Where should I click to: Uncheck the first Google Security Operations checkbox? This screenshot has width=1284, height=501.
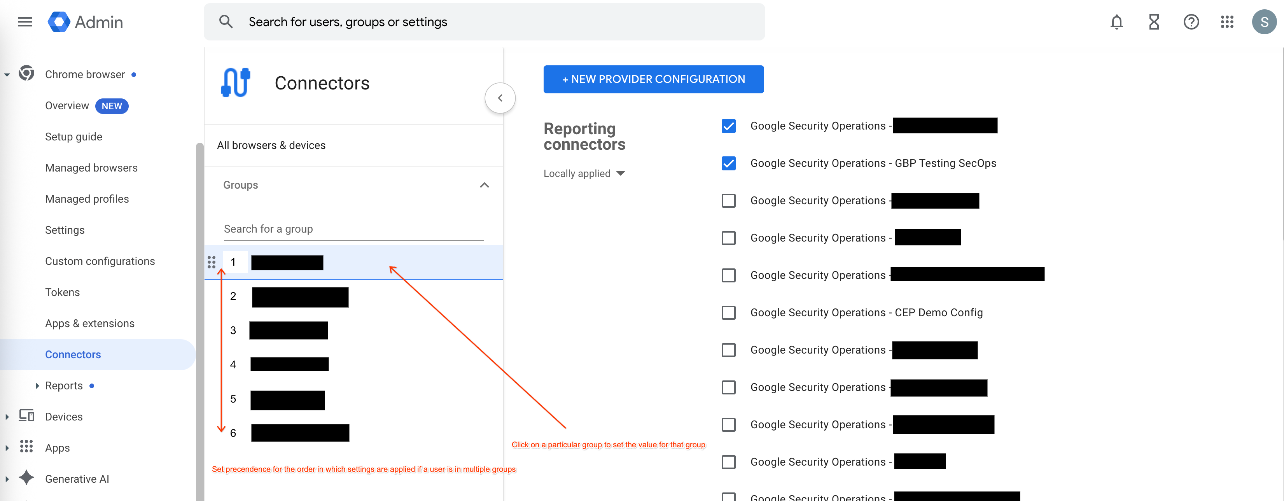729,126
